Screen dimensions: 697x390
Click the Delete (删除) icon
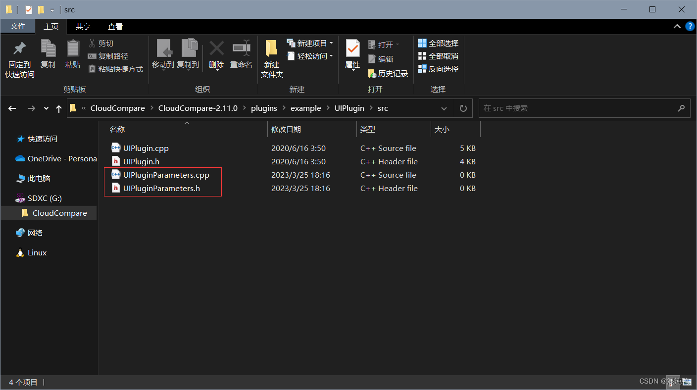216,49
